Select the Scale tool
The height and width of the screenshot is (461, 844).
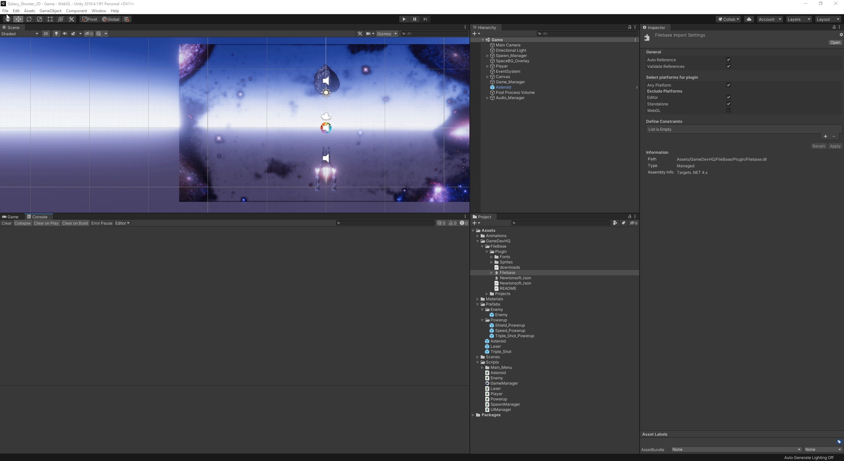click(40, 19)
